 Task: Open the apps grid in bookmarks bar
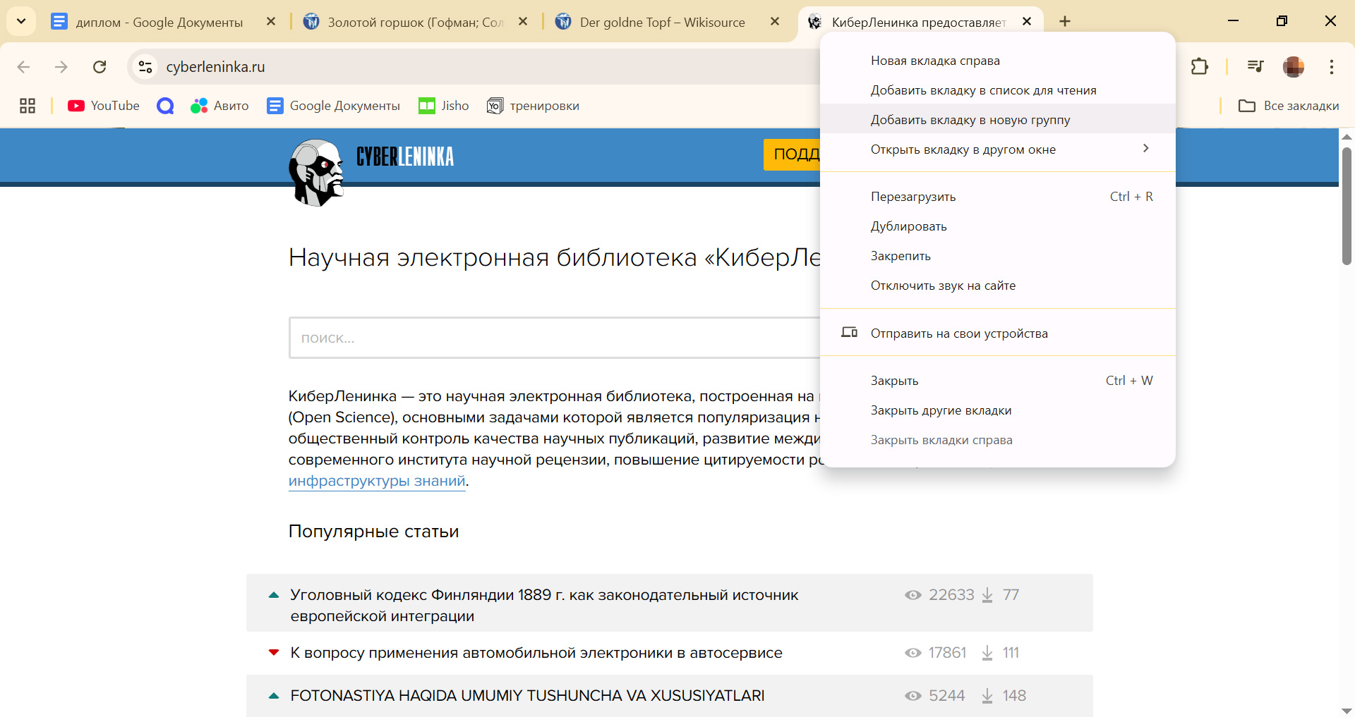tap(28, 106)
